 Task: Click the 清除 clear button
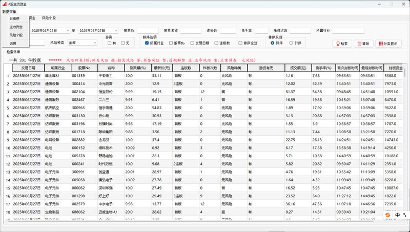pyautogui.click(x=363, y=44)
